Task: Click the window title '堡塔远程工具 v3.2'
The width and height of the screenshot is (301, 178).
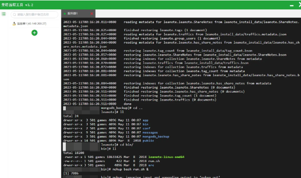Action: [x=17, y=5]
